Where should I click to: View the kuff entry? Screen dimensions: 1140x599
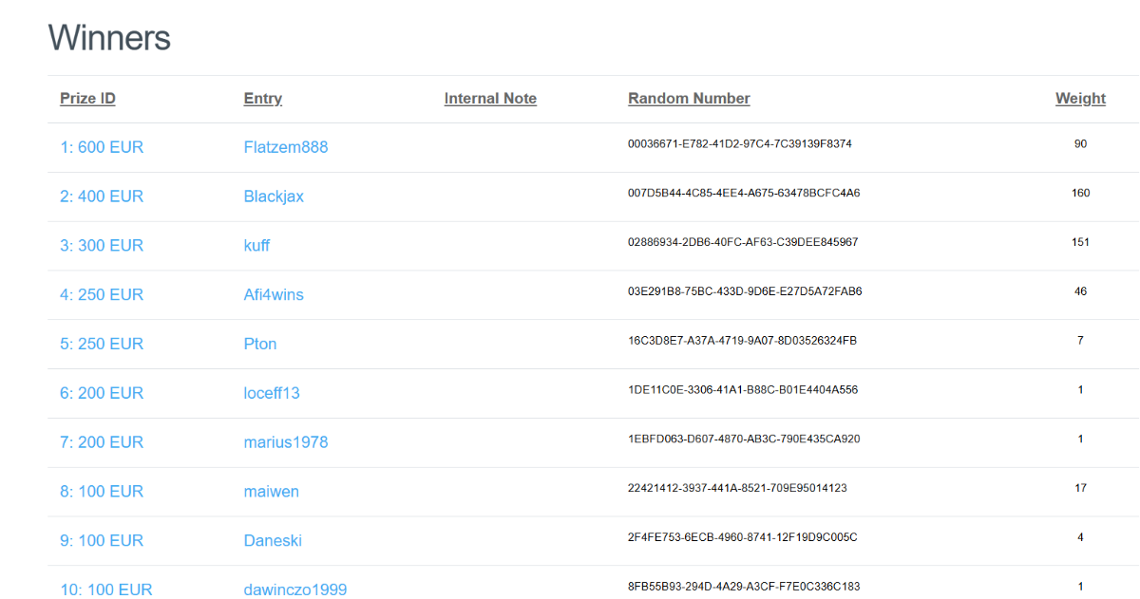coord(256,246)
